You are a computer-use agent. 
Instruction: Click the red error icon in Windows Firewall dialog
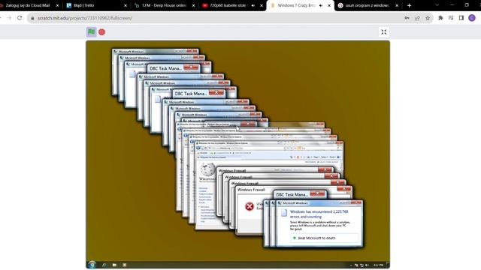[250, 206]
